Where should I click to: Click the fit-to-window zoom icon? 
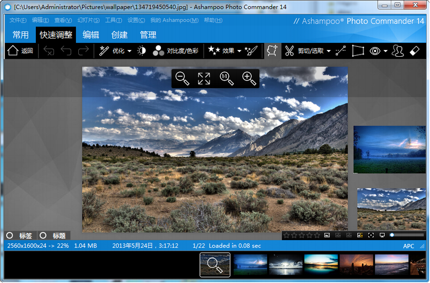[204, 79]
